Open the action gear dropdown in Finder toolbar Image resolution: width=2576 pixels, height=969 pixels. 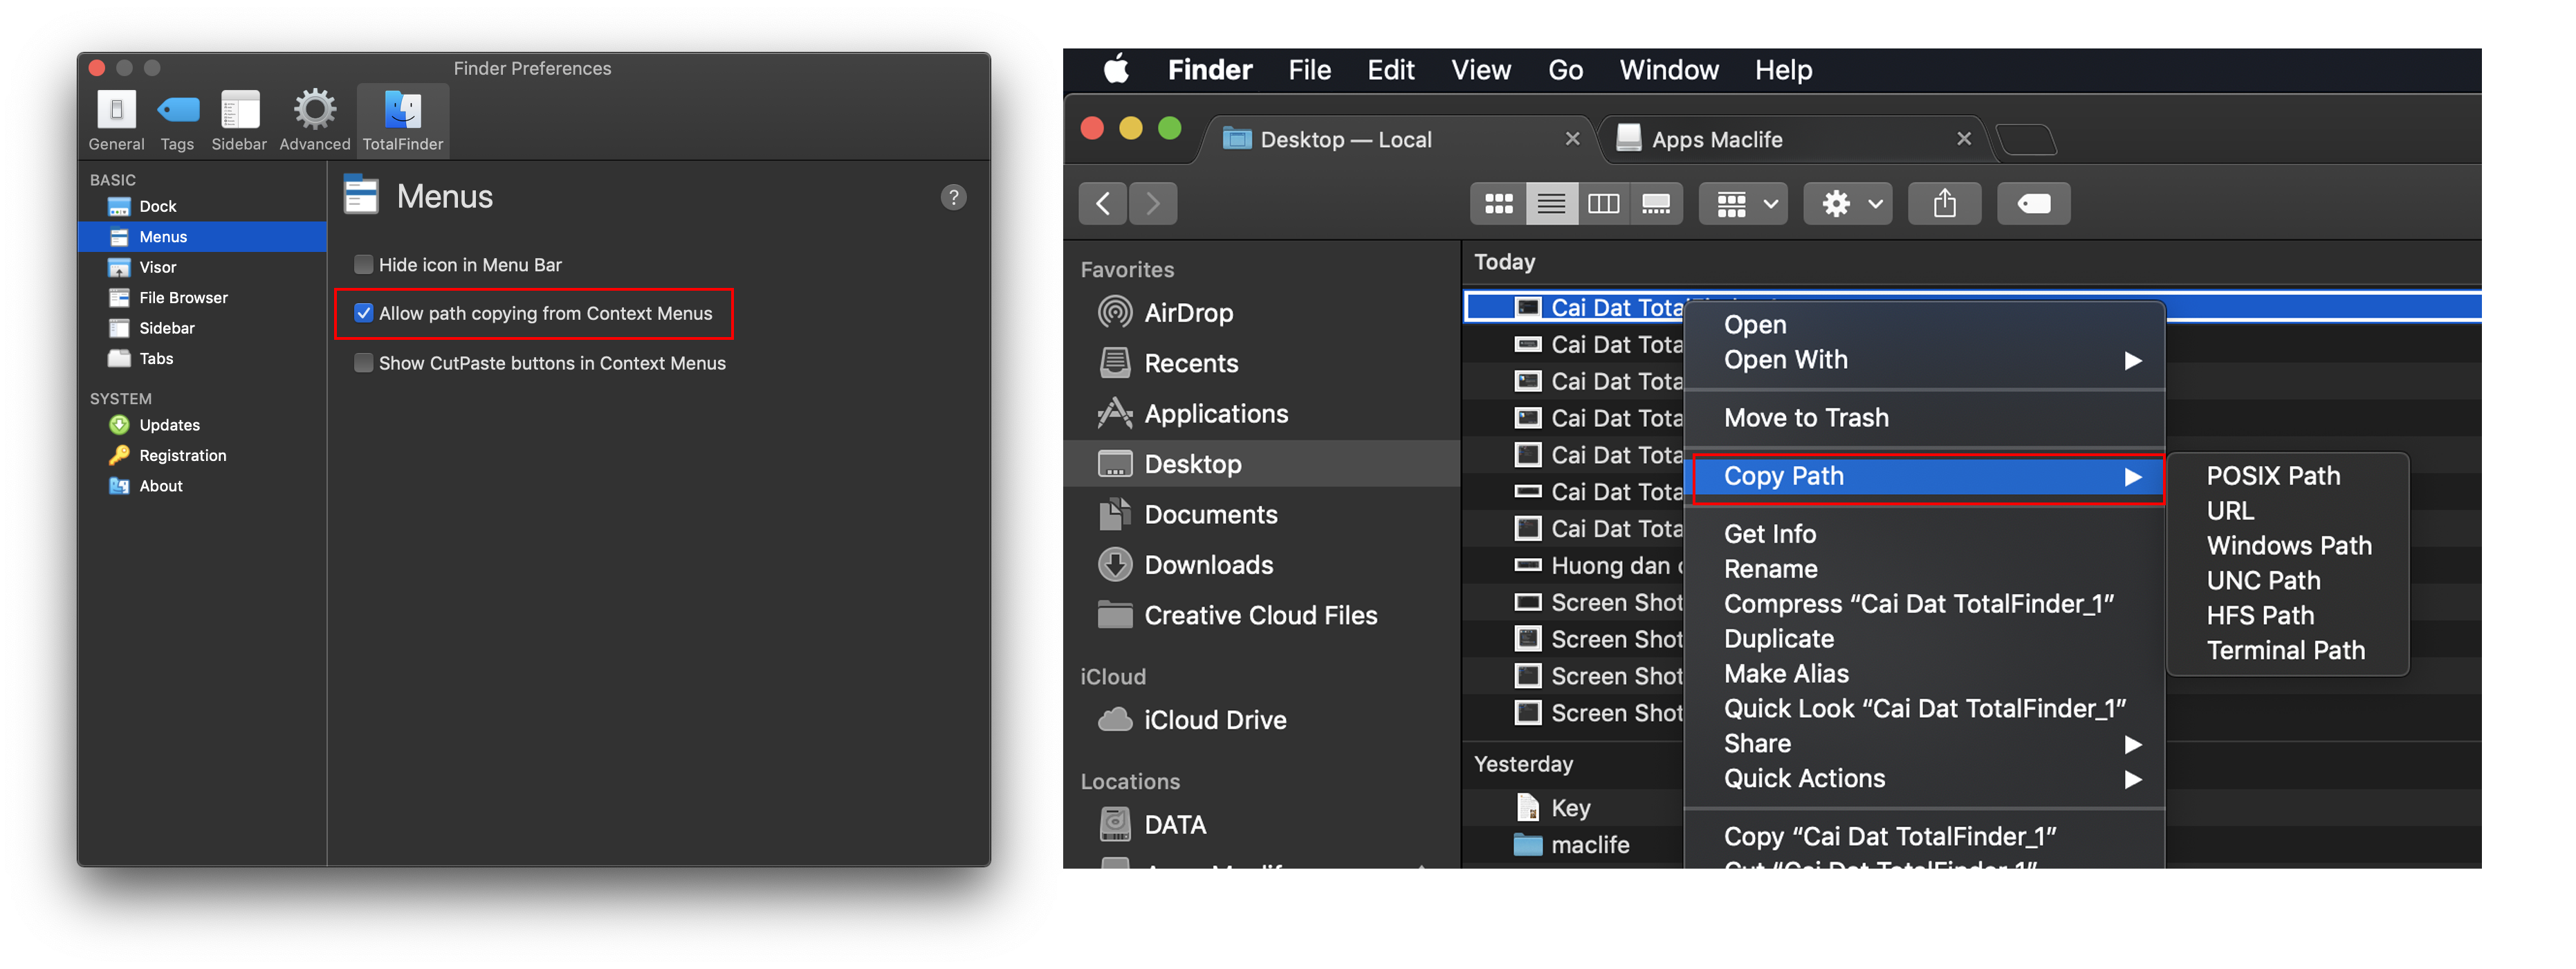tap(1846, 203)
